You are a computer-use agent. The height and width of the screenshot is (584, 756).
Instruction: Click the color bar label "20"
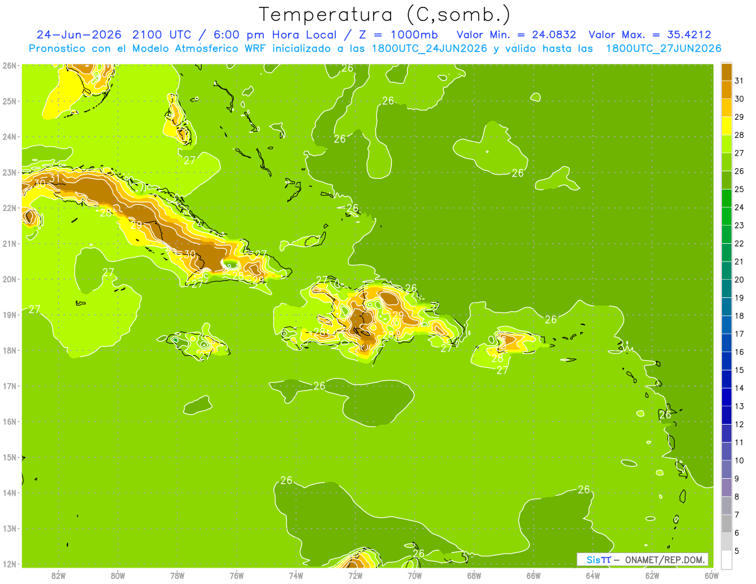click(740, 280)
